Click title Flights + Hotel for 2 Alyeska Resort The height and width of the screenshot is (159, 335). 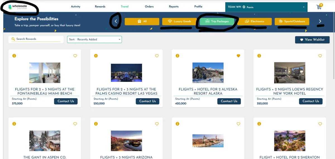[208, 91]
